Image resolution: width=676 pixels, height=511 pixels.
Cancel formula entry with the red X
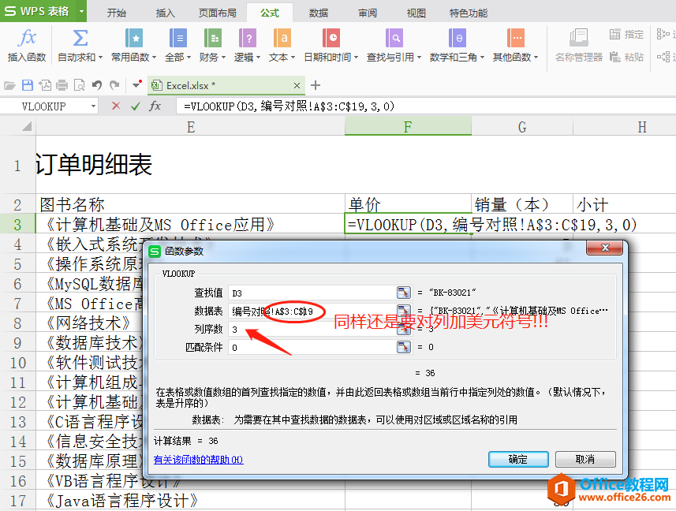[116, 106]
